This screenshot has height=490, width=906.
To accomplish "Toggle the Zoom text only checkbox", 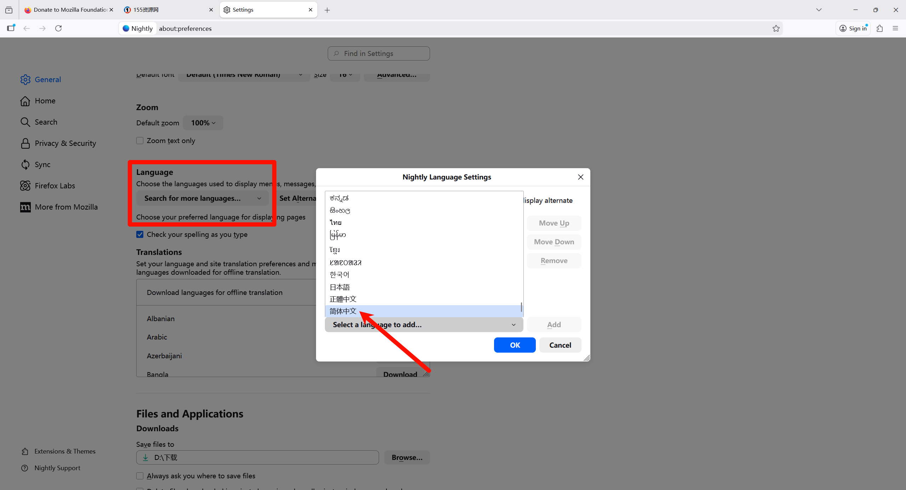I will pos(140,141).
